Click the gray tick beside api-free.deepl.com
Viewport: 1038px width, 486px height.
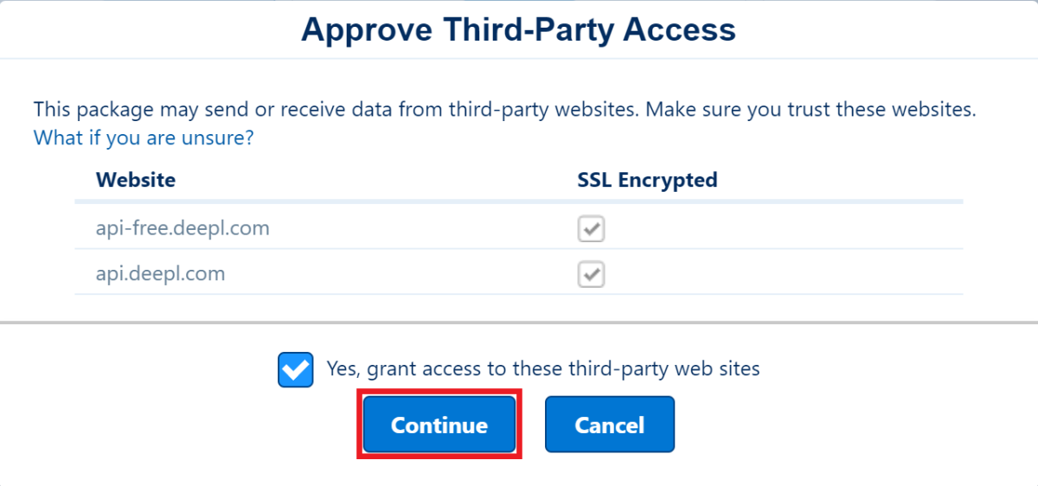pyautogui.click(x=591, y=229)
